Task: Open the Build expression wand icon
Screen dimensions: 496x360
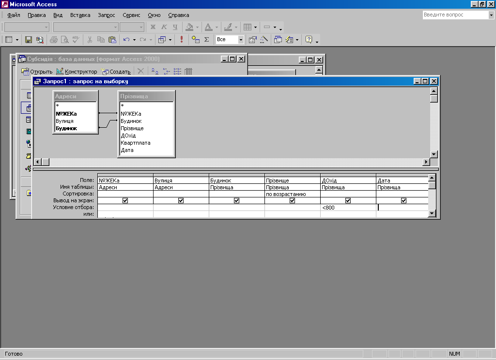Action: (264, 40)
